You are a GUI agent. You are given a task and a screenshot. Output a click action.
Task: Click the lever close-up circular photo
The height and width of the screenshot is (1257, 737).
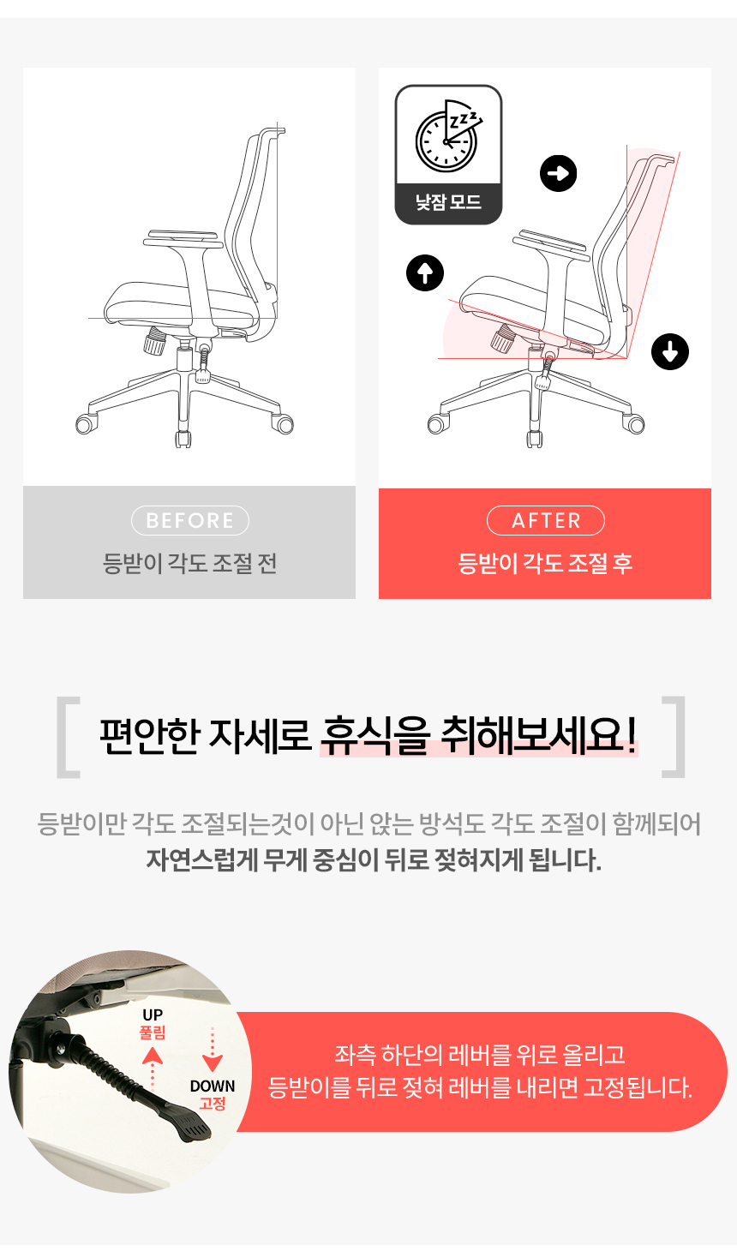point(130,1071)
